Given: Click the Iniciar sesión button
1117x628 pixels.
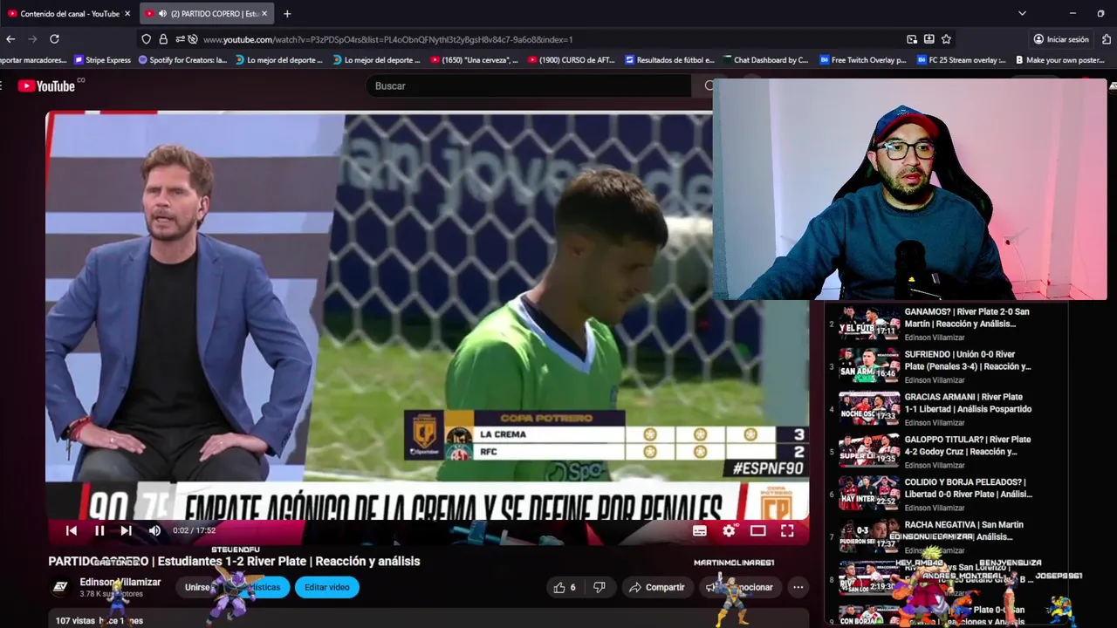Looking at the screenshot, I should point(1061,39).
